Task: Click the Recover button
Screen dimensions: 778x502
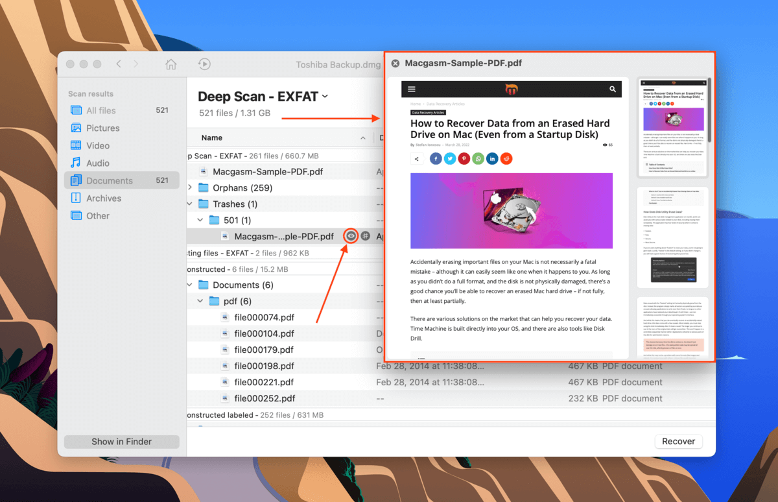Action: (x=679, y=441)
